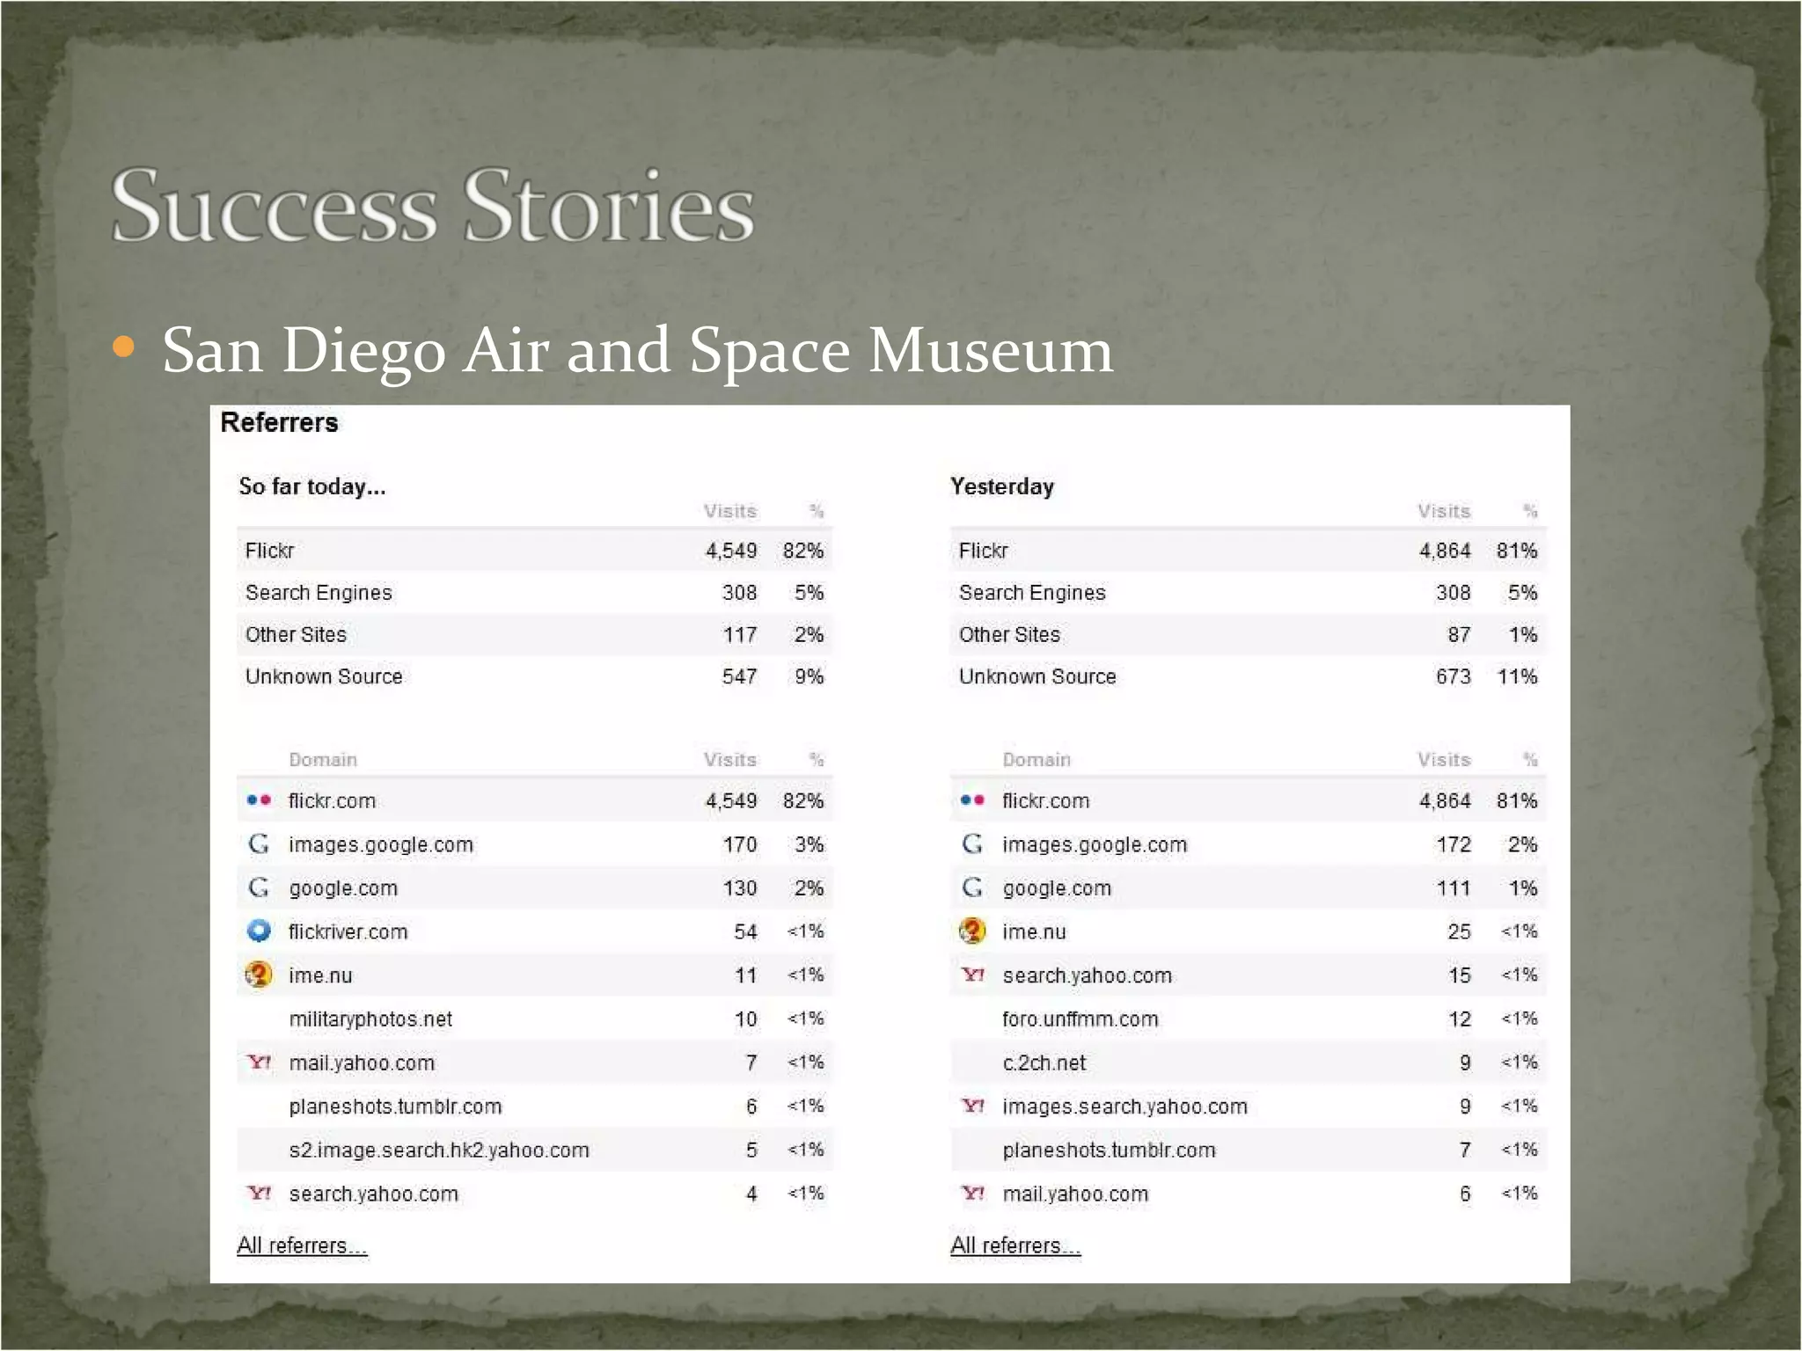Click Google icon beside yesterday's images.google.com
1802x1351 pixels.
[972, 844]
